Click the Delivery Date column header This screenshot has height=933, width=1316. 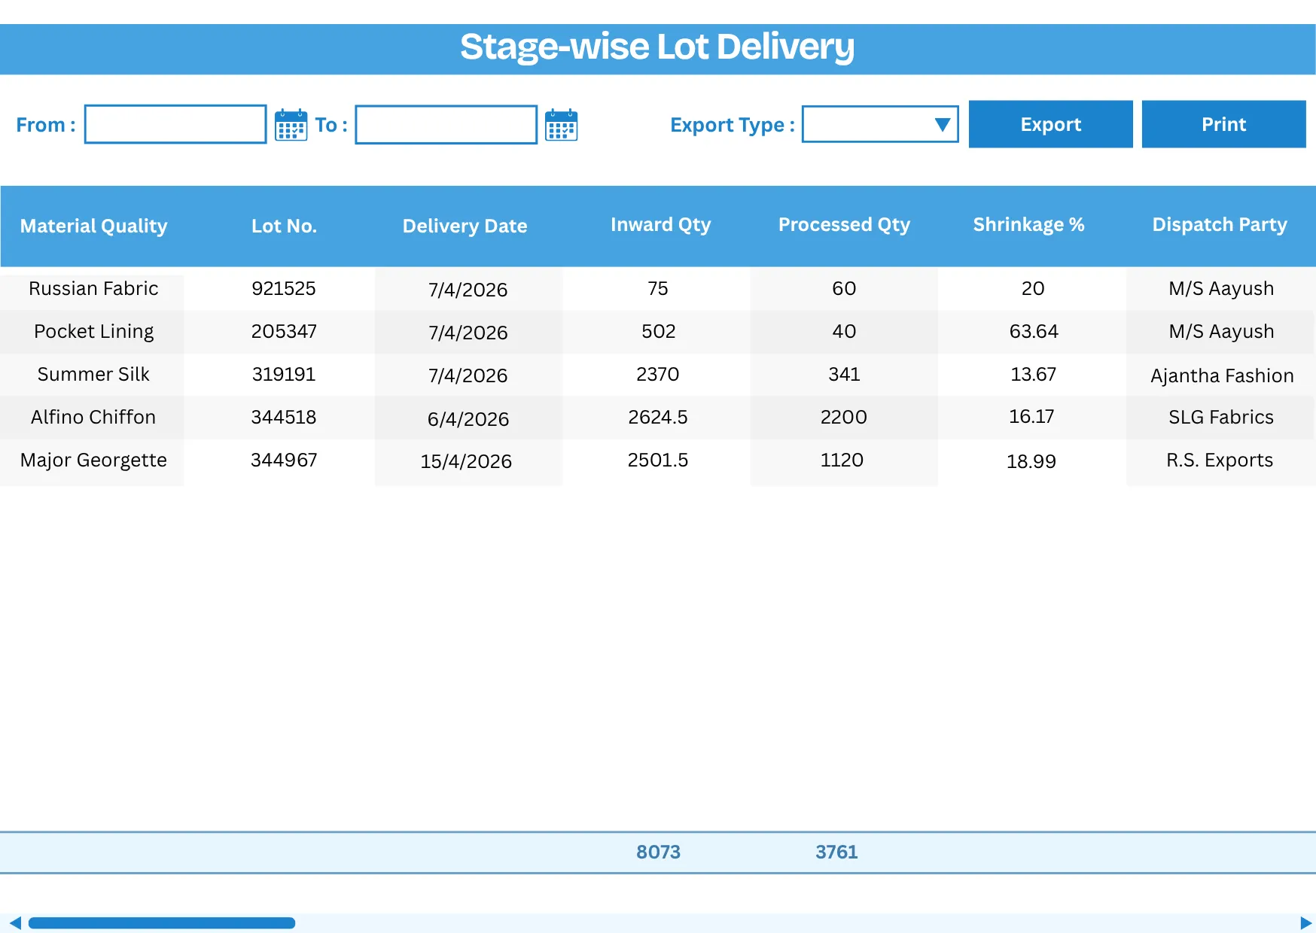tap(465, 226)
